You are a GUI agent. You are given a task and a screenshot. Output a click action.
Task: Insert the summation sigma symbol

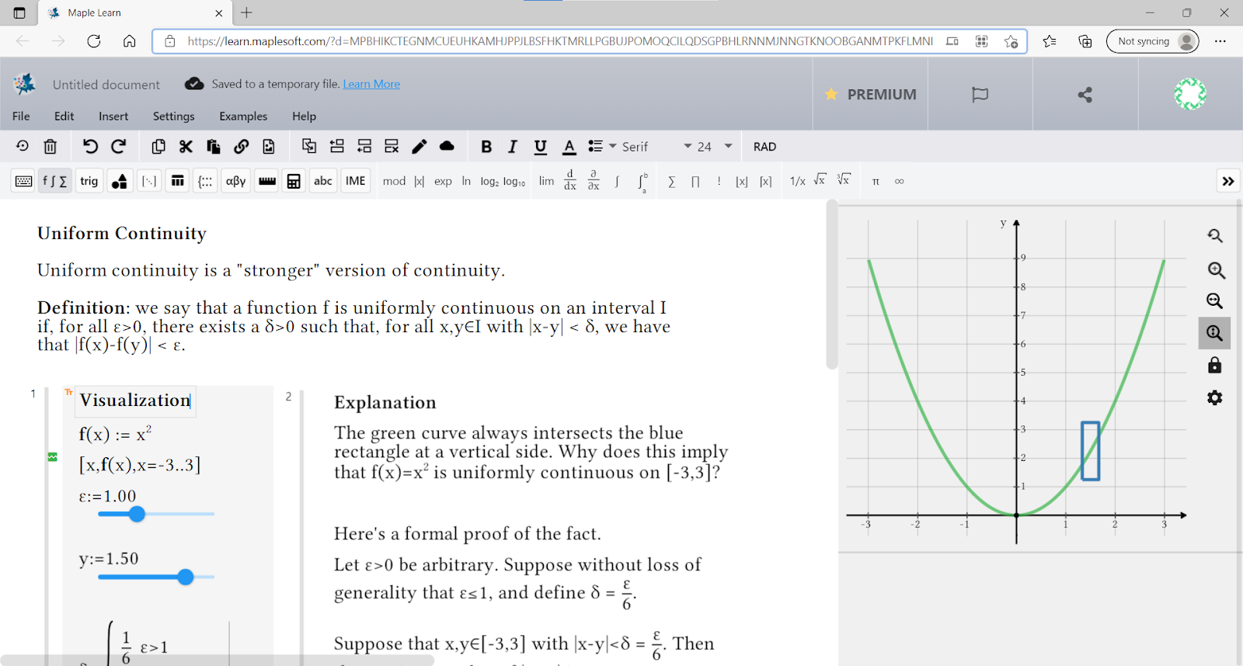coord(672,181)
